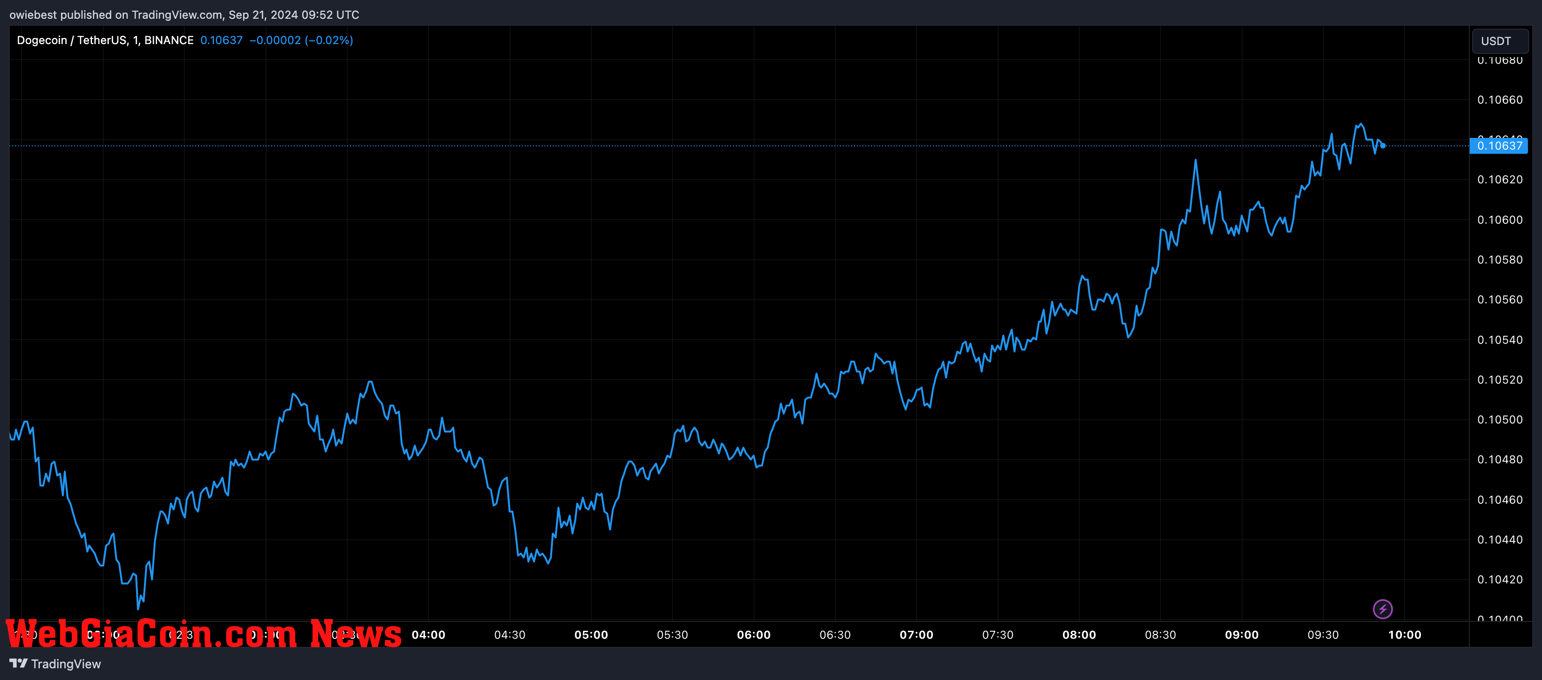Click the 0.10500 price axis label

1500,419
